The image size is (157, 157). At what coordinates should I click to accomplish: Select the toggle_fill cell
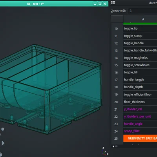(140, 73)
